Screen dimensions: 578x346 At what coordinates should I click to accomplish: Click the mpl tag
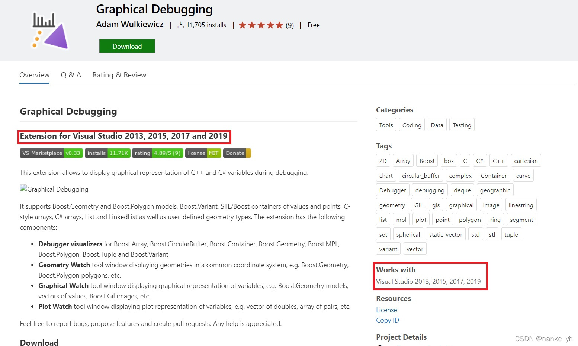[401, 220]
